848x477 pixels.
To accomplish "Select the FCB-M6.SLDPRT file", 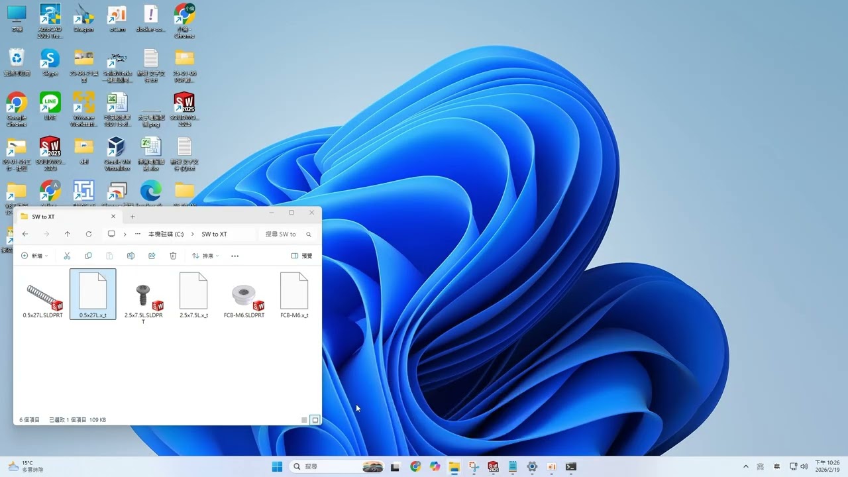I will [x=244, y=295].
